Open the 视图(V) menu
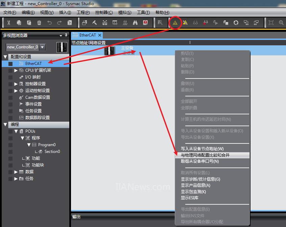 click(x=47, y=13)
